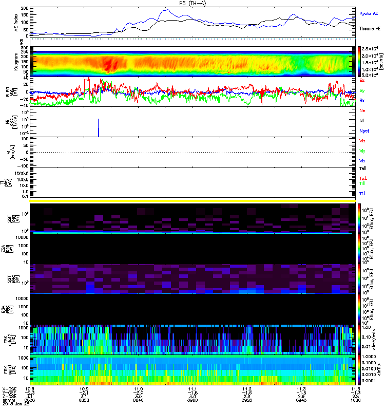
Task: Click the "1000.0" tick on Ti axis
Action: pos(22,174)
